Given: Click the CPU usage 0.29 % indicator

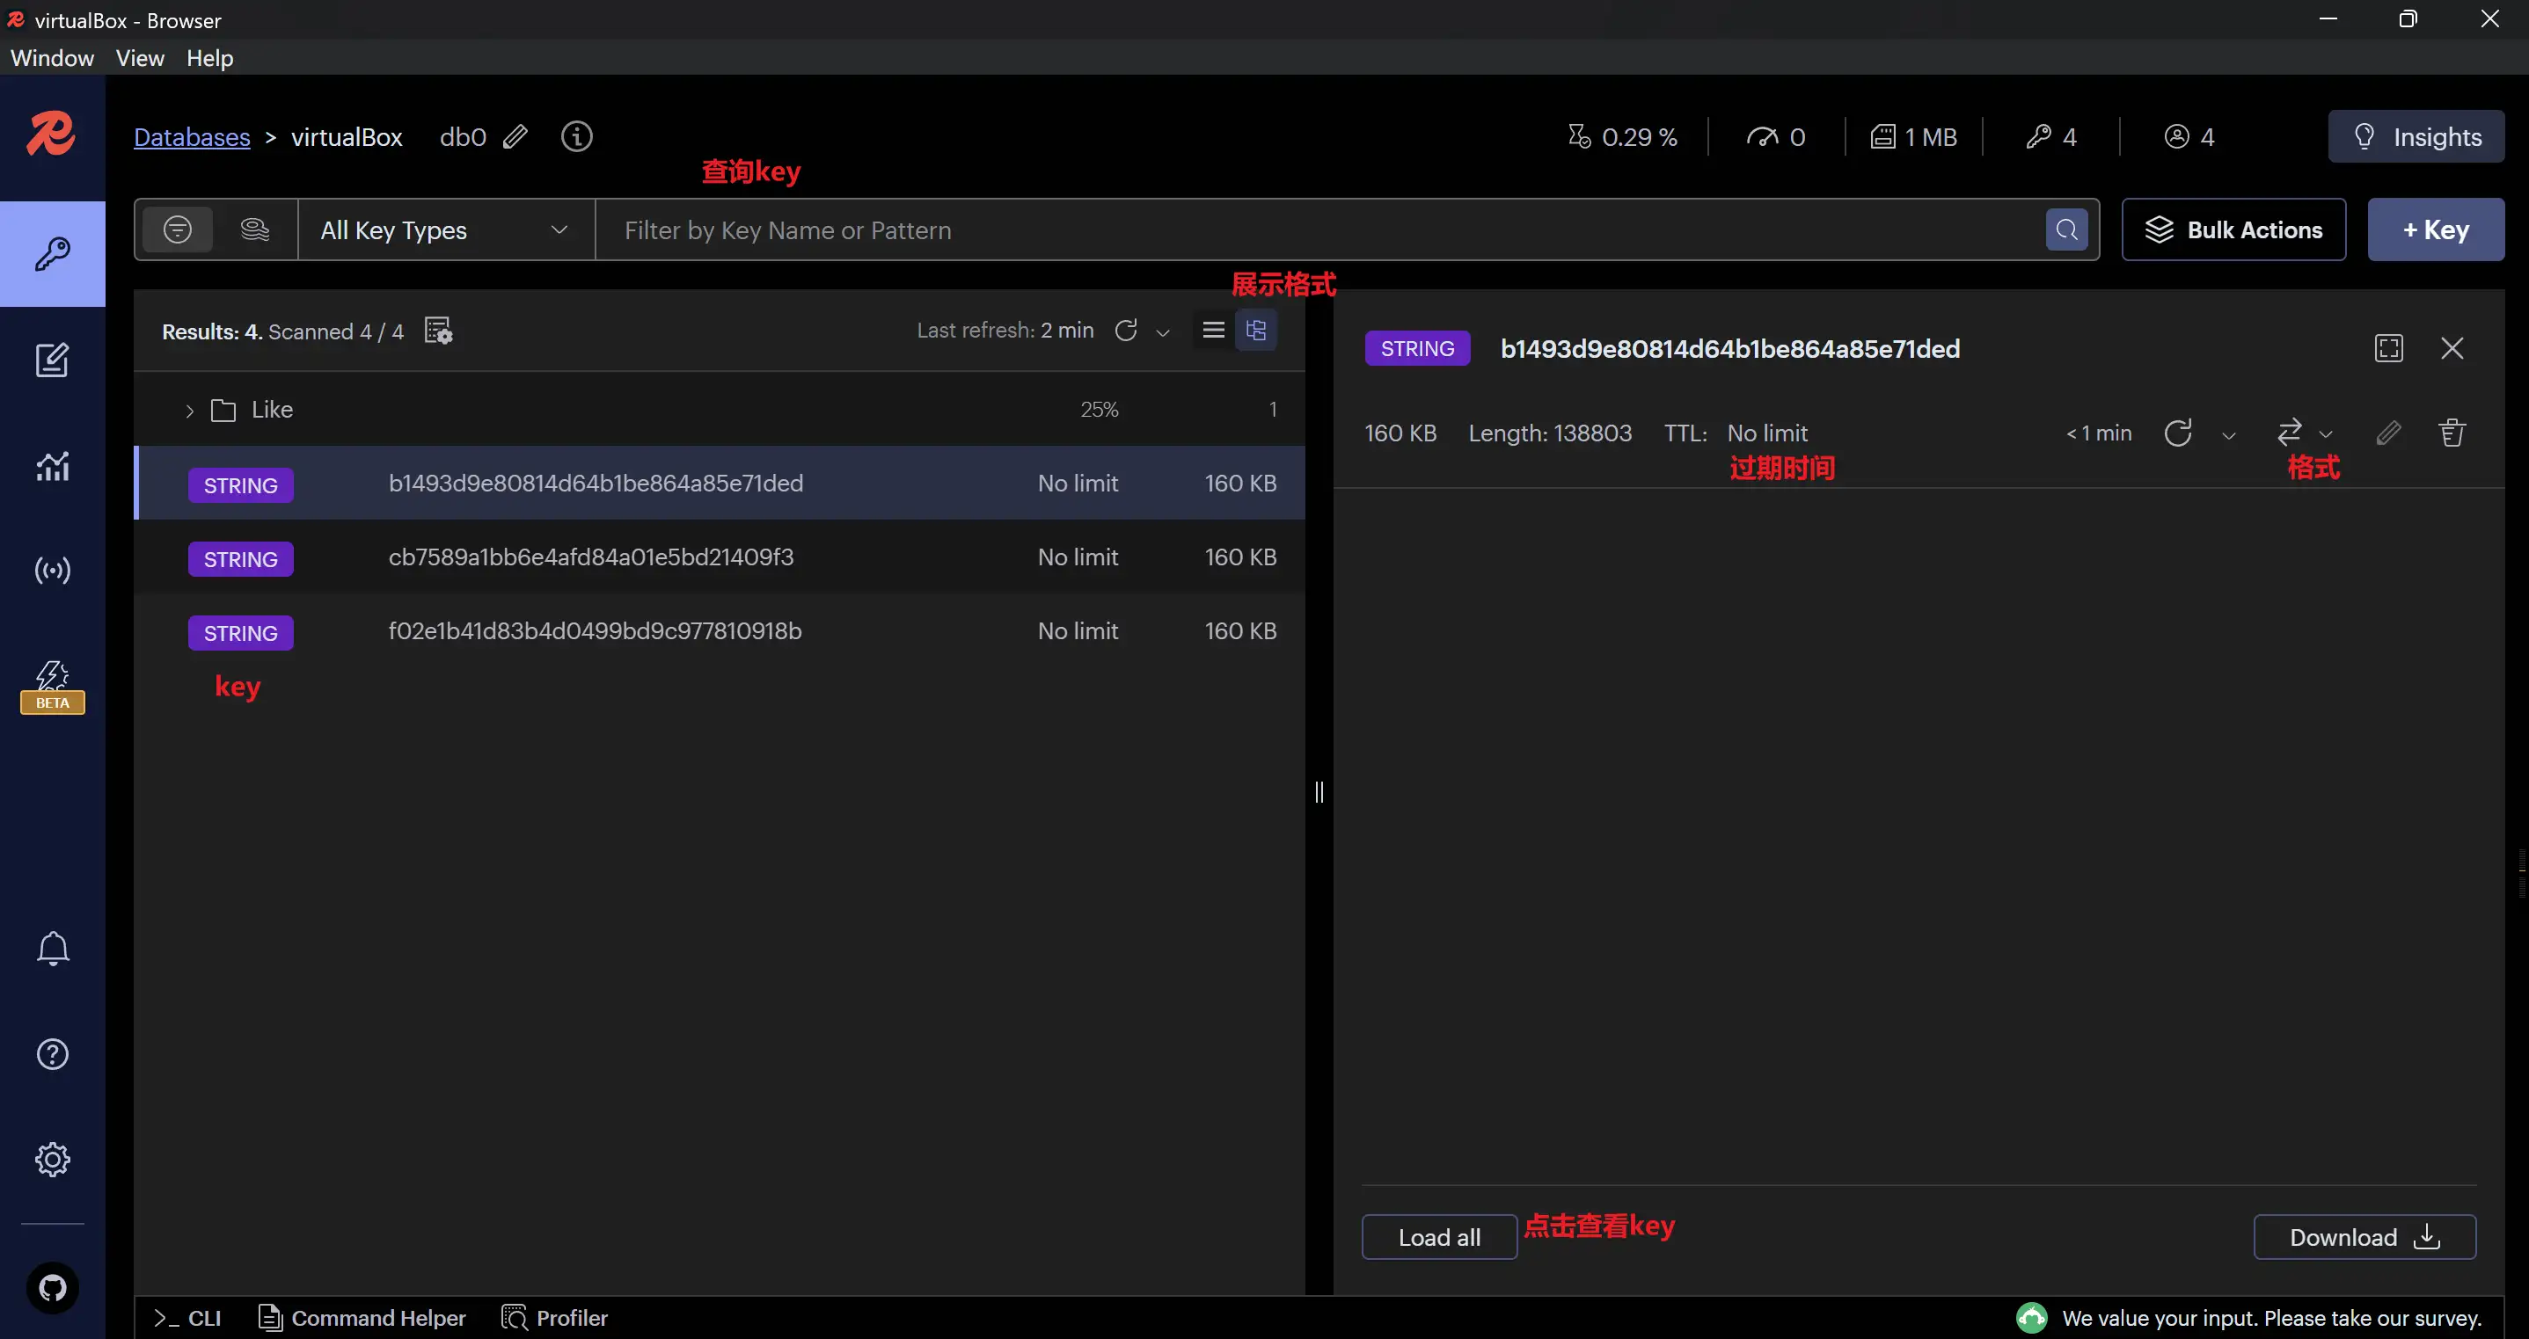Looking at the screenshot, I should (x=1622, y=136).
